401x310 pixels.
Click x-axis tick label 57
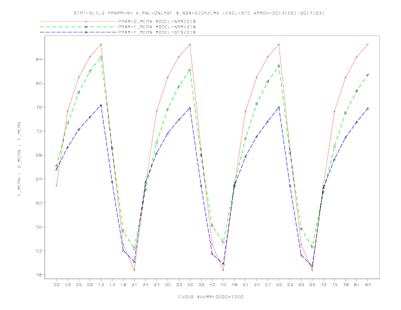[x=268, y=285]
